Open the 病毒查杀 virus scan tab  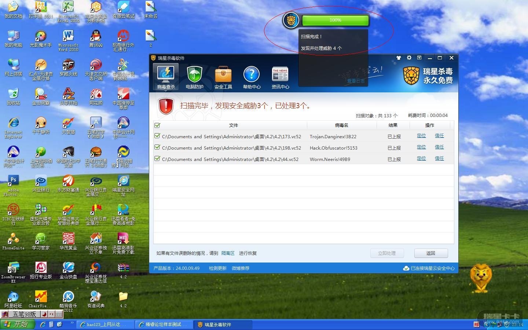coord(166,77)
